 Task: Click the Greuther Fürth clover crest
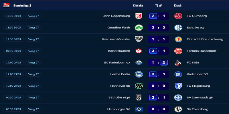click(x=139, y=28)
